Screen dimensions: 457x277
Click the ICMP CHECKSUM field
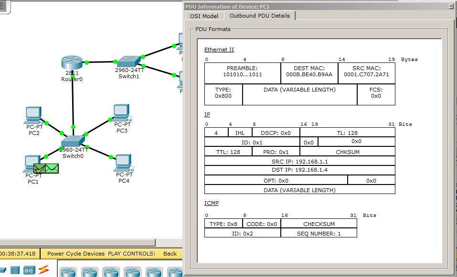(x=319, y=224)
